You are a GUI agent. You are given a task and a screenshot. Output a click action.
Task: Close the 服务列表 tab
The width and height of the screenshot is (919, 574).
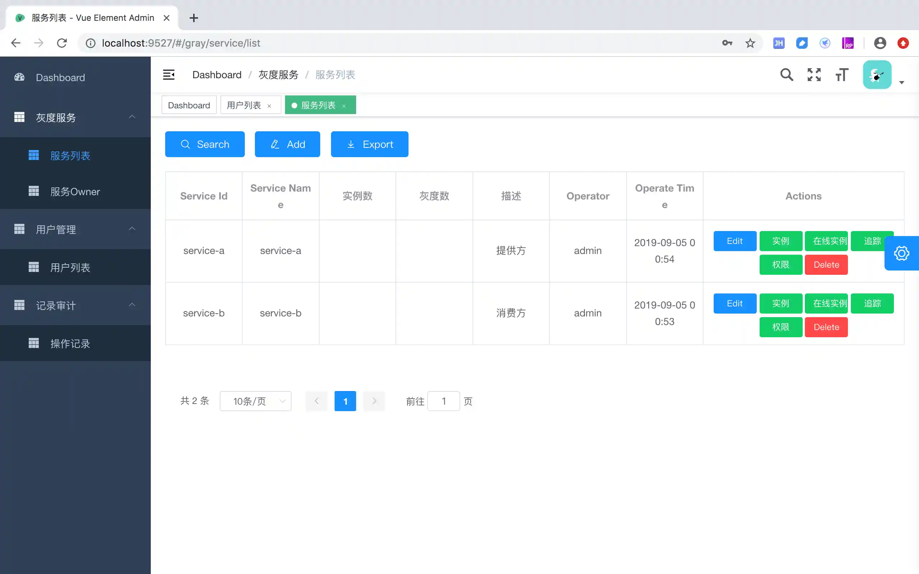pos(344,106)
